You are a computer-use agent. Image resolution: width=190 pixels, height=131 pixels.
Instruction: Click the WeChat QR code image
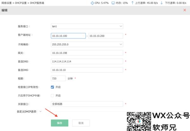click(139, 121)
